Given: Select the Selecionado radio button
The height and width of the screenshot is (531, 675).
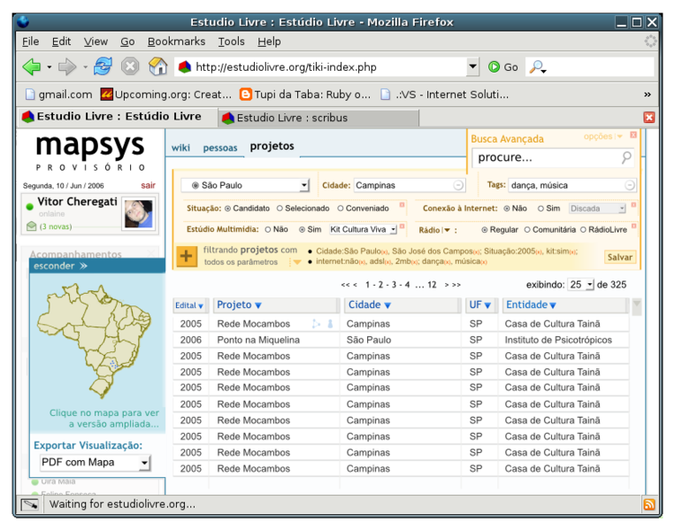Looking at the screenshot, I should coord(280,209).
